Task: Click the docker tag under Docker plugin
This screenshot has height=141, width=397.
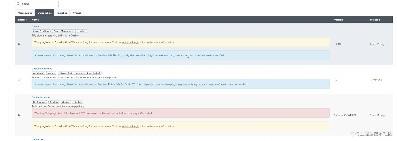Action: click(x=82, y=31)
